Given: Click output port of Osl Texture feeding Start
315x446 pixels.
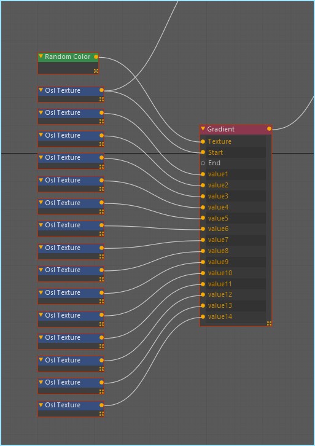Looking at the screenshot, I should (101, 90).
